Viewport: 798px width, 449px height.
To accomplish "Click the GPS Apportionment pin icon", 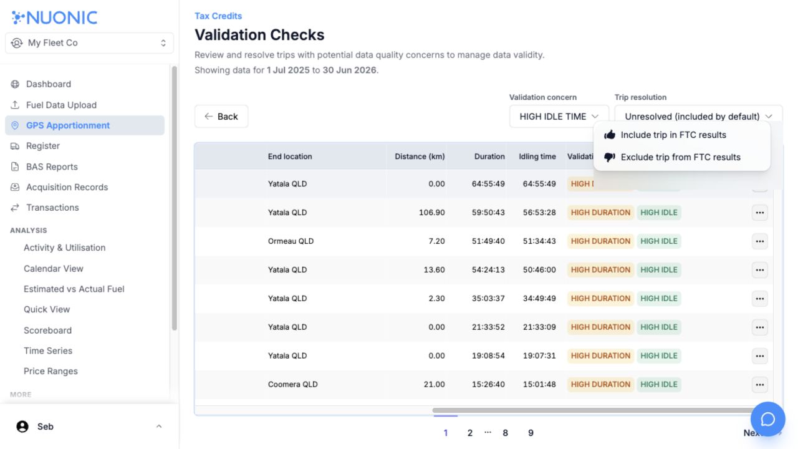I will (x=15, y=125).
